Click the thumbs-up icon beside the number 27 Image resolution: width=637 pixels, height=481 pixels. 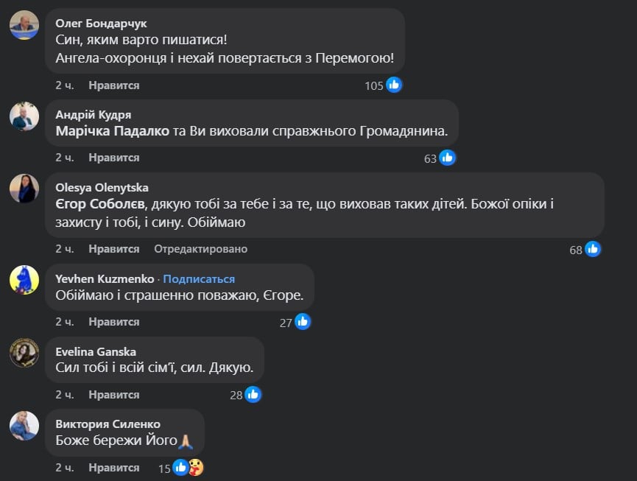pyautogui.click(x=304, y=321)
